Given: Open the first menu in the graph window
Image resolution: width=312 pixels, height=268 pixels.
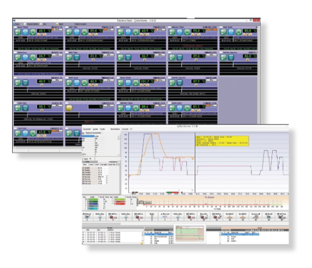Looking at the screenshot, I should 87,129.
